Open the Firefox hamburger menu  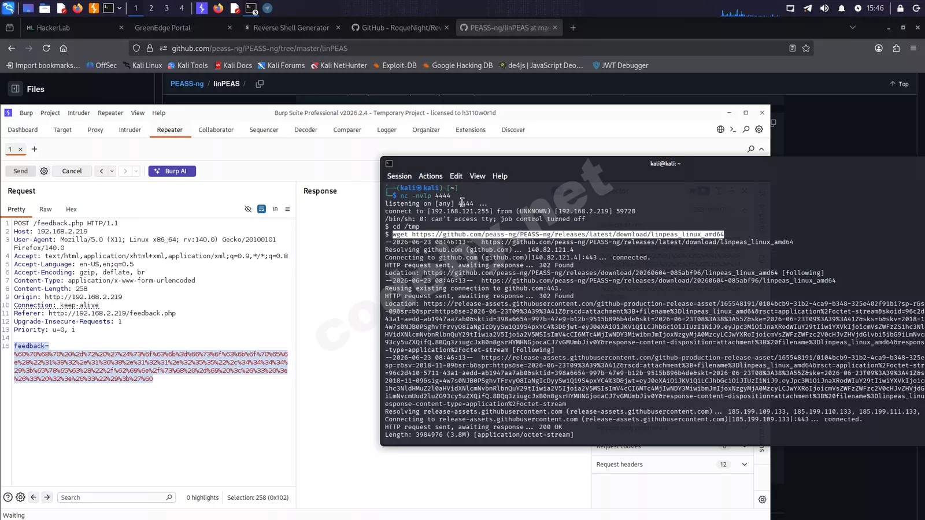pos(913,49)
